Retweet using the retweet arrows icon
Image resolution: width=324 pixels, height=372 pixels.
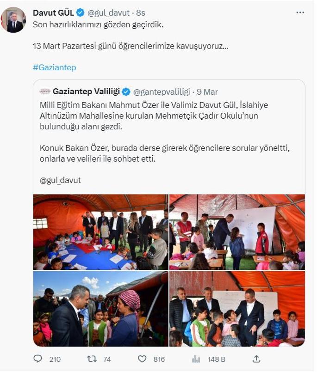92,359
